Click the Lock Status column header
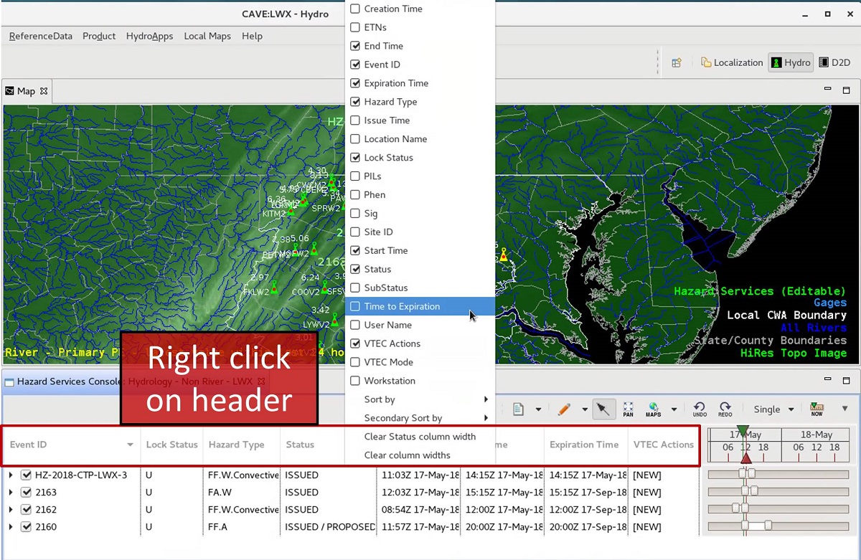Screen dimensions: 861x560 171,445
